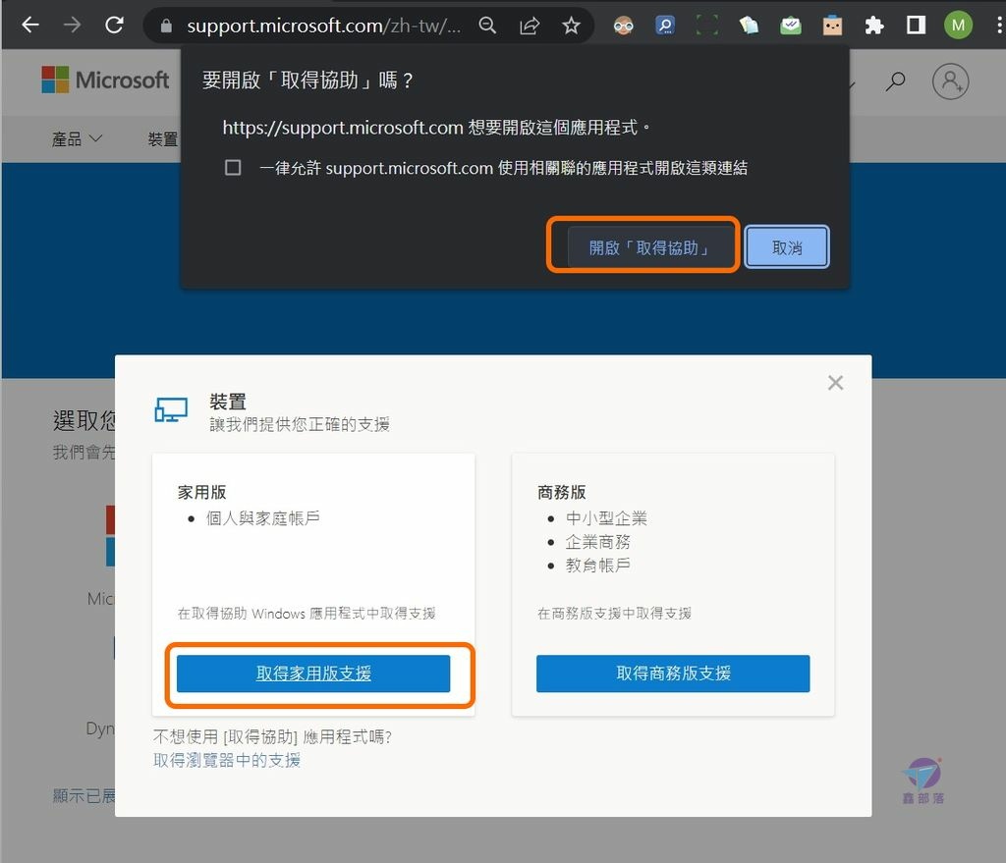1006x863 pixels.
Task: Click the 教育帳戶 bullet
Action: tap(598, 565)
